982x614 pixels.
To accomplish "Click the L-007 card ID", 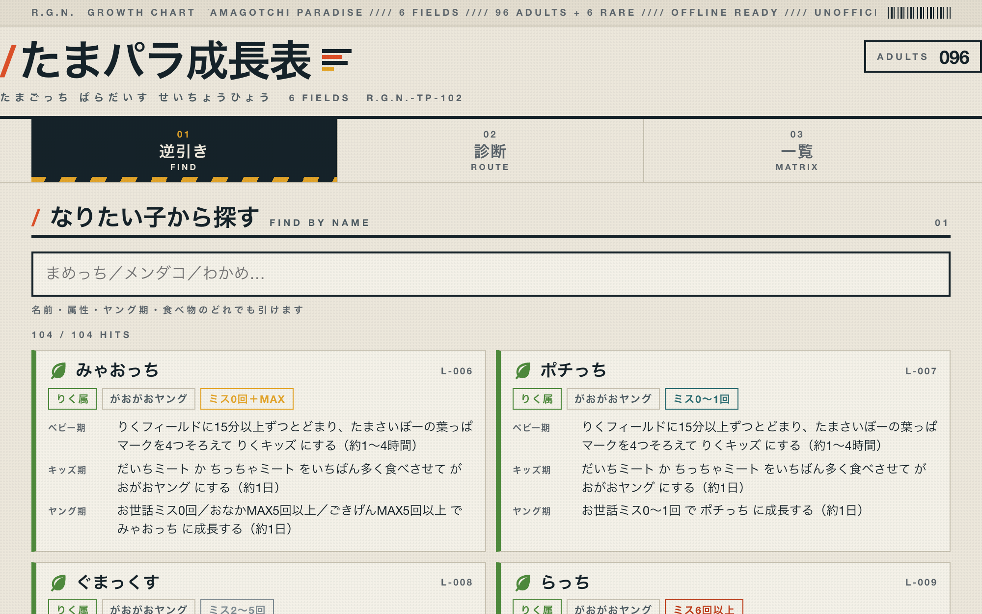I will pyautogui.click(x=921, y=371).
